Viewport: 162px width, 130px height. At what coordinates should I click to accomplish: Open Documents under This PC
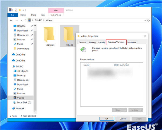[23, 80]
